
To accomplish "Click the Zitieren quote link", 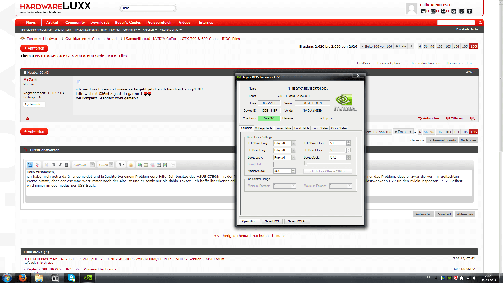I will (x=455, y=118).
